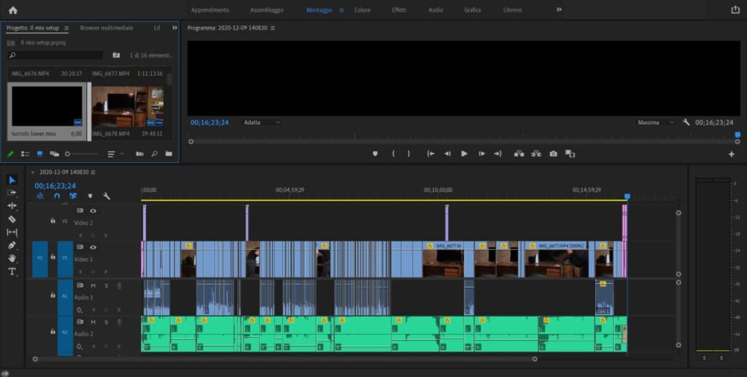
Task: Click the Lift button
Action: [519, 154]
